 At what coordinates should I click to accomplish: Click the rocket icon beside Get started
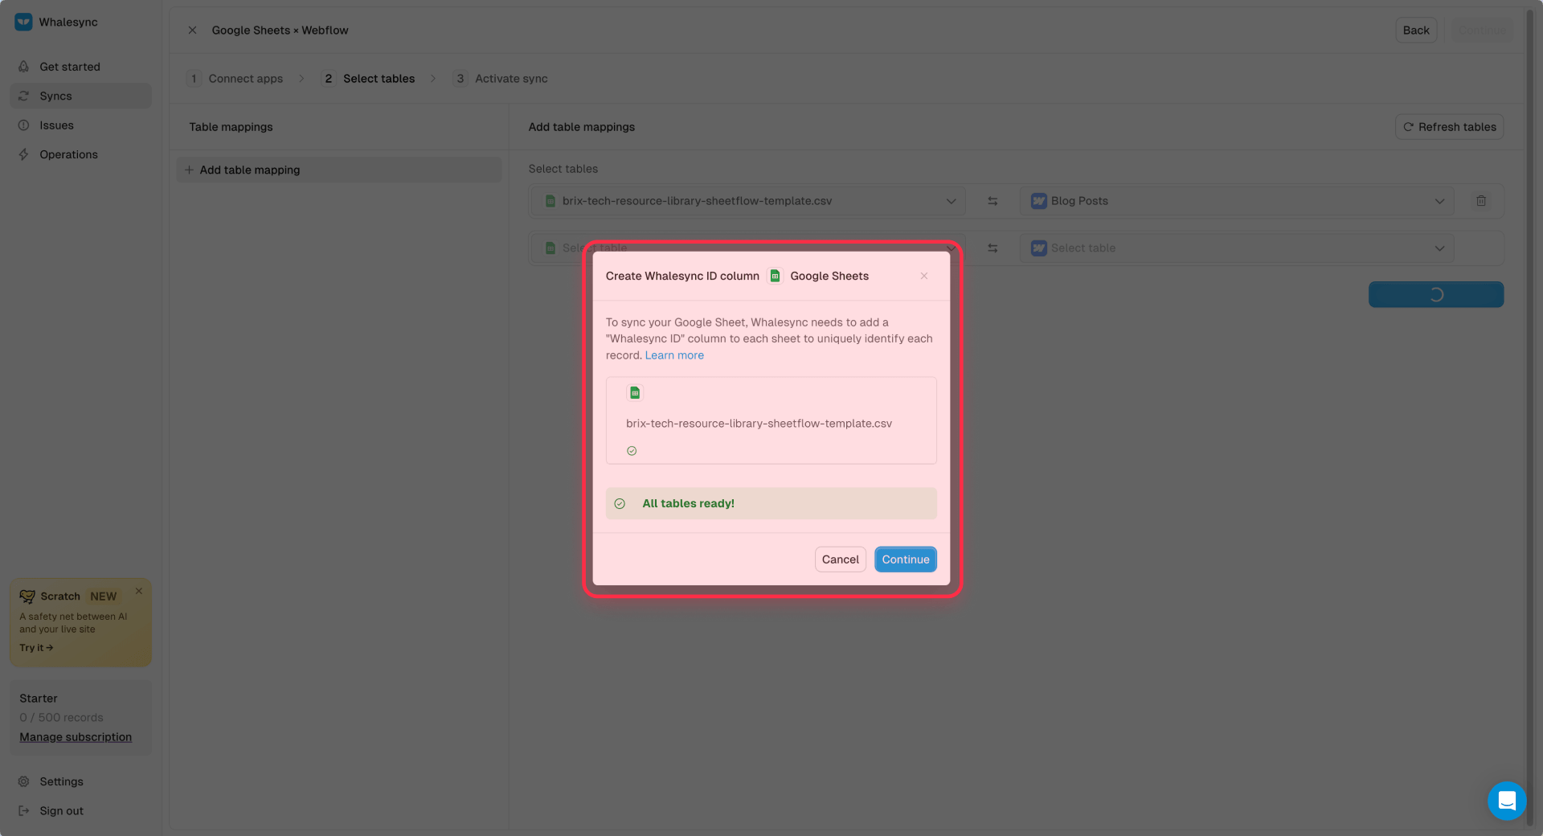[24, 67]
